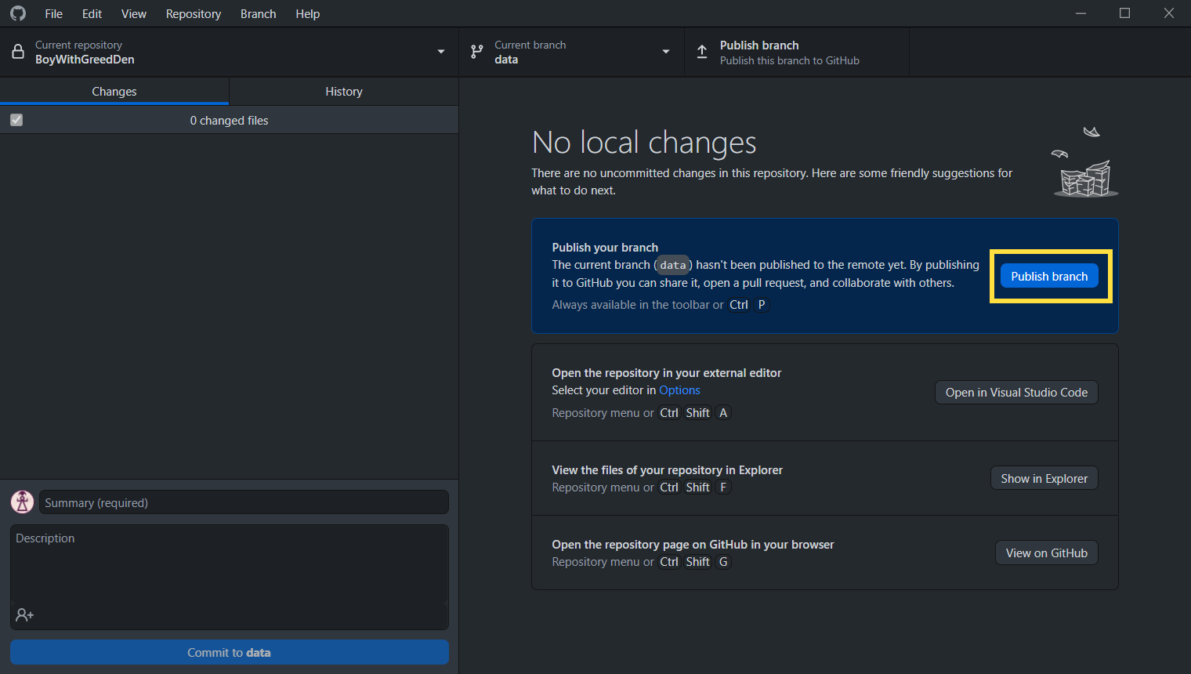Click Open in Visual Studio Code button

point(1016,392)
